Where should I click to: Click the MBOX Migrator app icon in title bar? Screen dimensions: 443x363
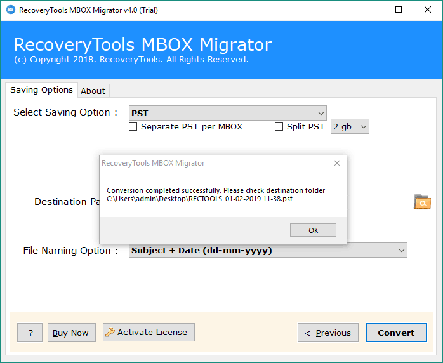(10, 10)
